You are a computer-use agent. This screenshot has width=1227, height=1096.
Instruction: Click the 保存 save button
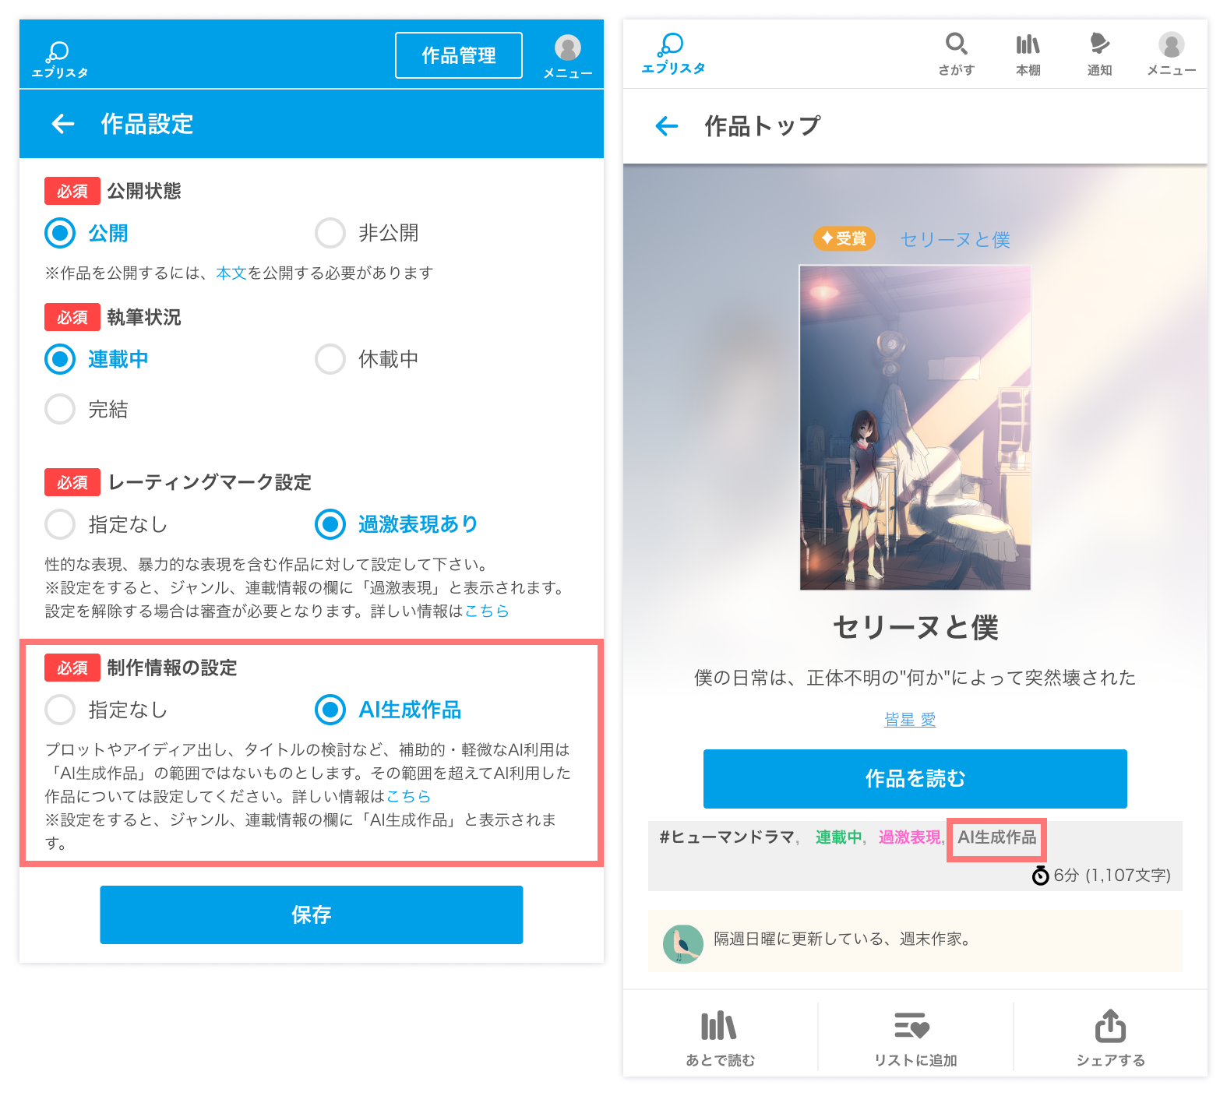(x=312, y=915)
